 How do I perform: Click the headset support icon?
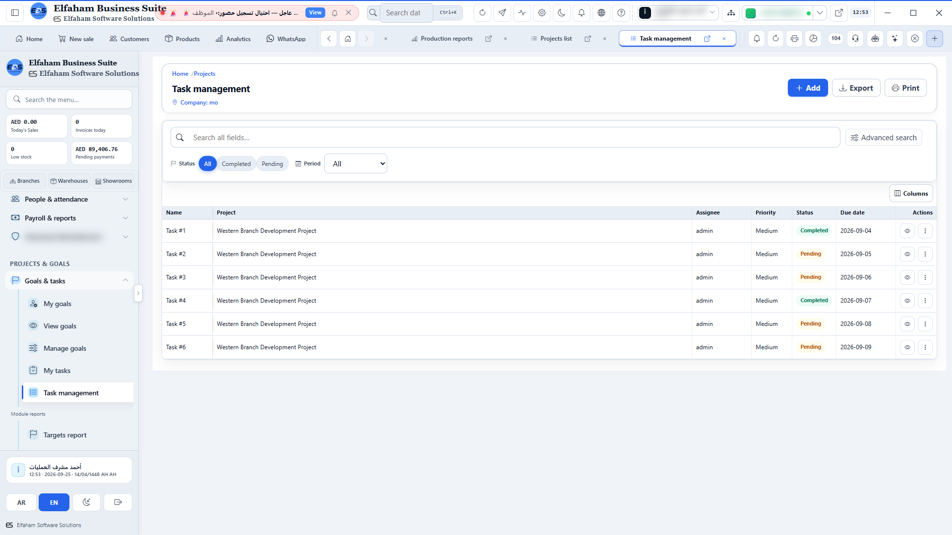pos(855,39)
